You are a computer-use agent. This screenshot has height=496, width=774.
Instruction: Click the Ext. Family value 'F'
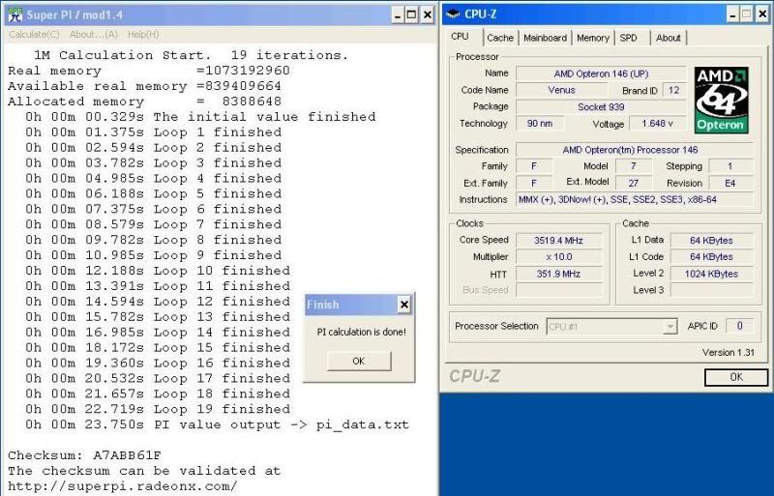click(534, 183)
